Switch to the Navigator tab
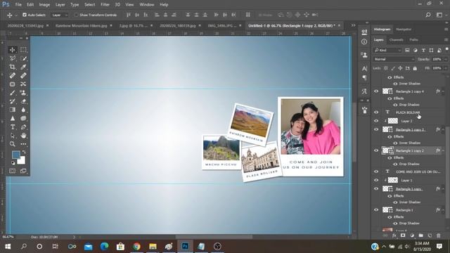 pyautogui.click(x=404, y=30)
